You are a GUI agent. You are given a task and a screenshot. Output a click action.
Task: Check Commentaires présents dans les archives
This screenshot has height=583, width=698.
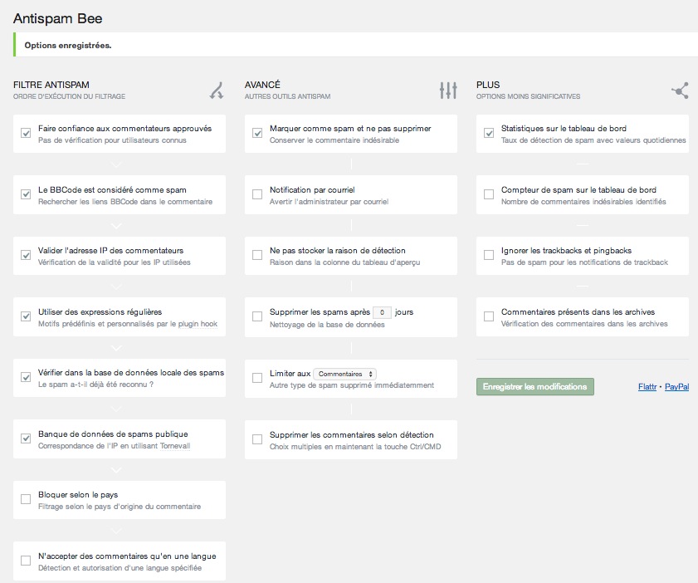click(x=489, y=316)
